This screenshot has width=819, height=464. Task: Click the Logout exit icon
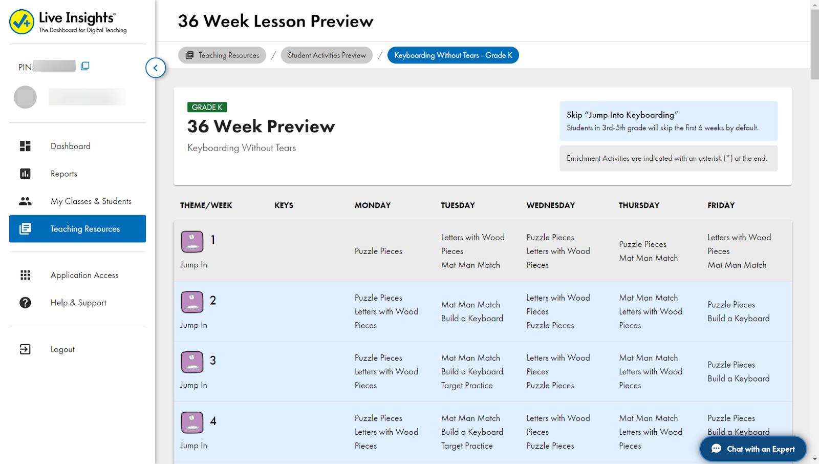(25, 349)
